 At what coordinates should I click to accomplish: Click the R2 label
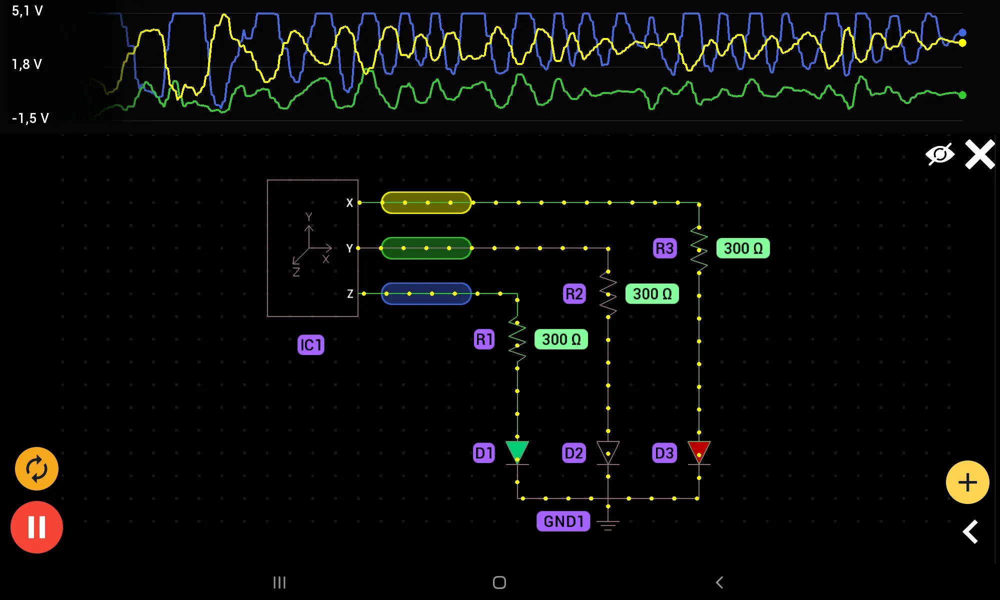(574, 294)
